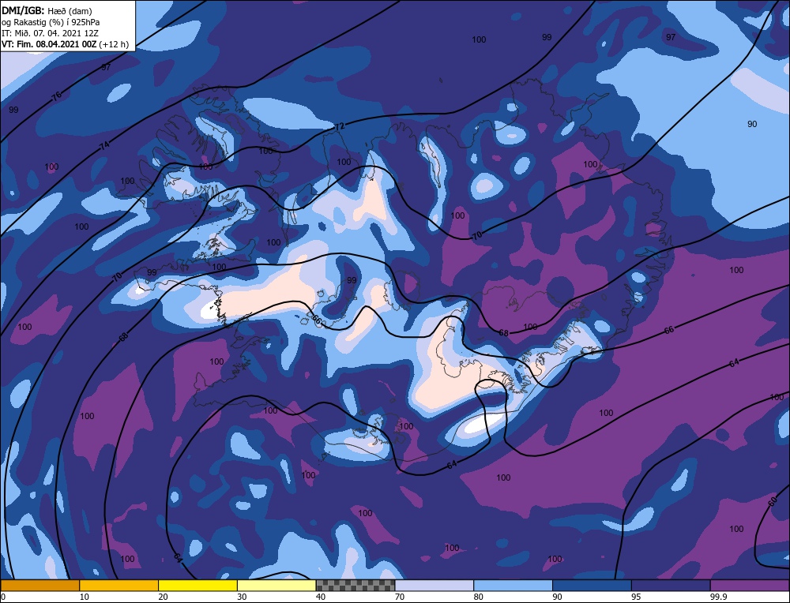Click the '30' legend tick label
The image size is (790, 603).
coord(242,597)
